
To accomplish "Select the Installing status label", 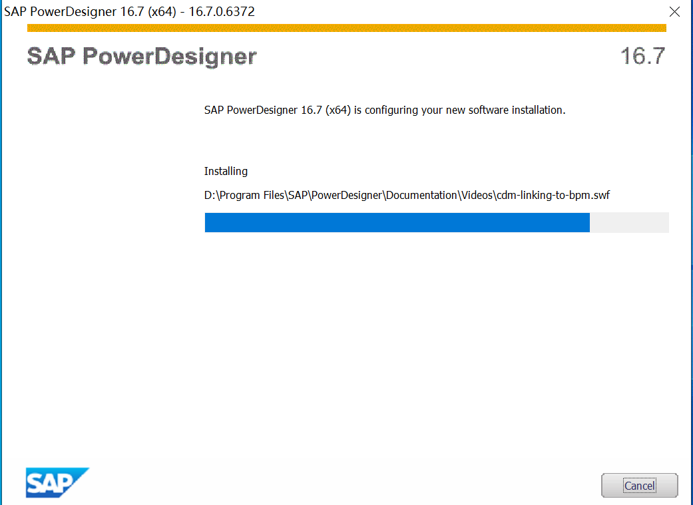I will point(226,171).
